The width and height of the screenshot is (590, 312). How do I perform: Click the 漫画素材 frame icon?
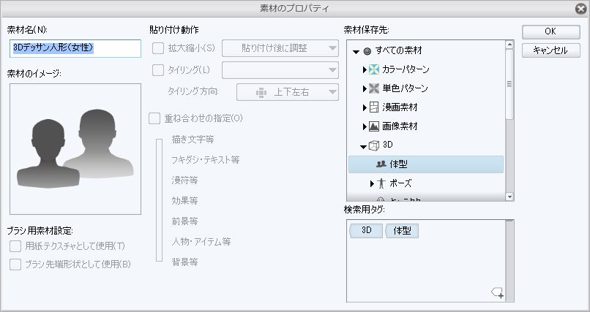(373, 107)
